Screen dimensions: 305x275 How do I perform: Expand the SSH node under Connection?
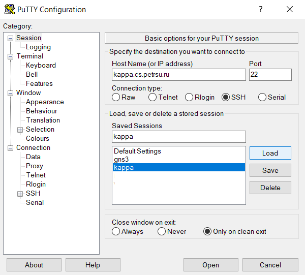(x=20, y=194)
